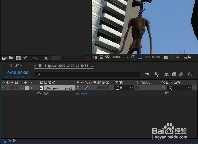Click the lock column header icon
The height and width of the screenshot is (144, 198).
coord(16,82)
